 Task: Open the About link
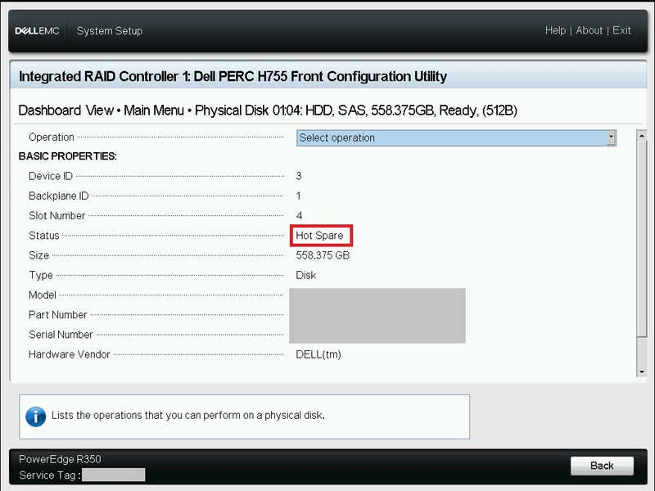589,30
